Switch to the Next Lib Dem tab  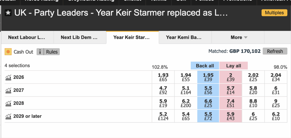(x=79, y=37)
